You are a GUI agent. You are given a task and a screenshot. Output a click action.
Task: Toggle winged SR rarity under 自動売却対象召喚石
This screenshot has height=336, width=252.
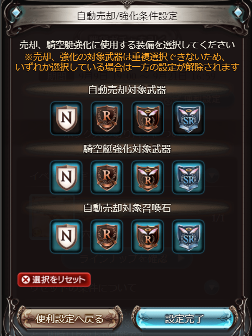tap(188, 237)
